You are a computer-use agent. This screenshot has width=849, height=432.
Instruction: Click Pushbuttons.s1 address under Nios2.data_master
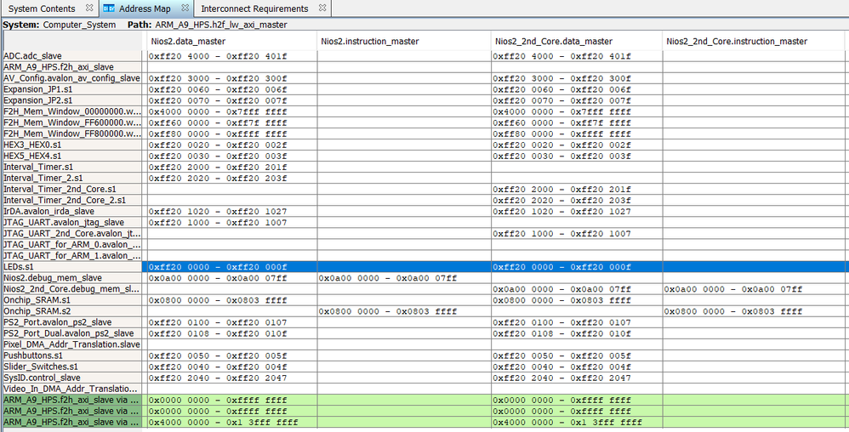click(x=217, y=356)
